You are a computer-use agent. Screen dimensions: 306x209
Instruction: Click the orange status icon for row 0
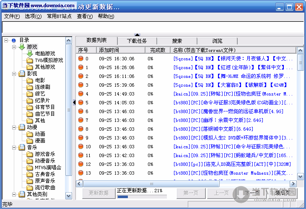click(80, 59)
